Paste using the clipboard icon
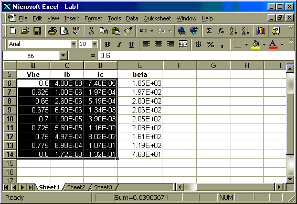 [x=116, y=31]
